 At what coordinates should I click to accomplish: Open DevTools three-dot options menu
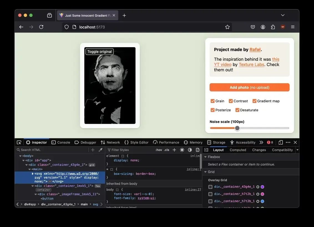288,142
